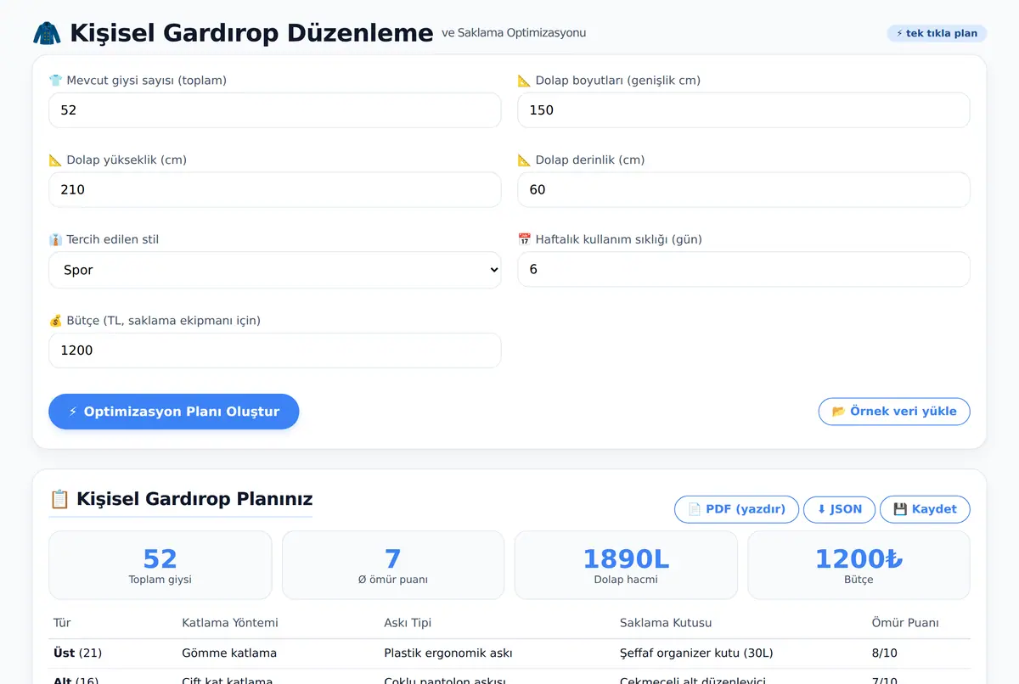Save the plan with 'Kaydet' button
The image size is (1019, 684).
coord(925,509)
